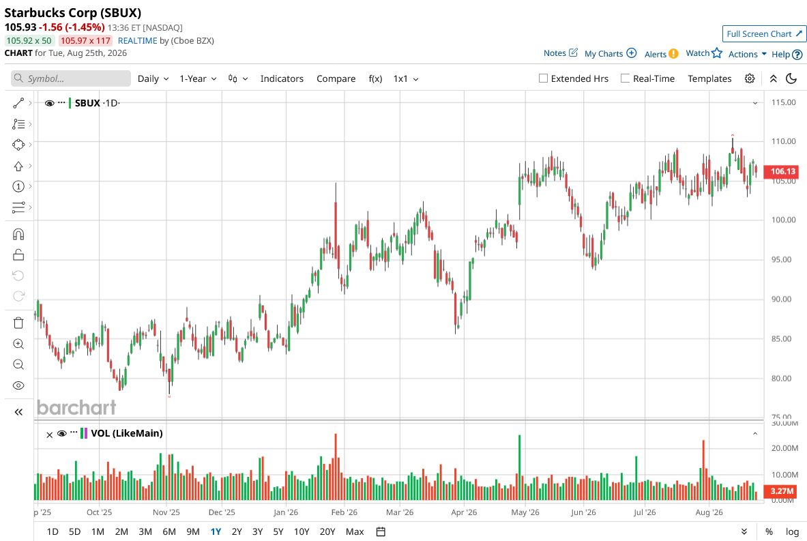The width and height of the screenshot is (807, 541).
Task: Open Notes for this chart
Action: pos(561,53)
